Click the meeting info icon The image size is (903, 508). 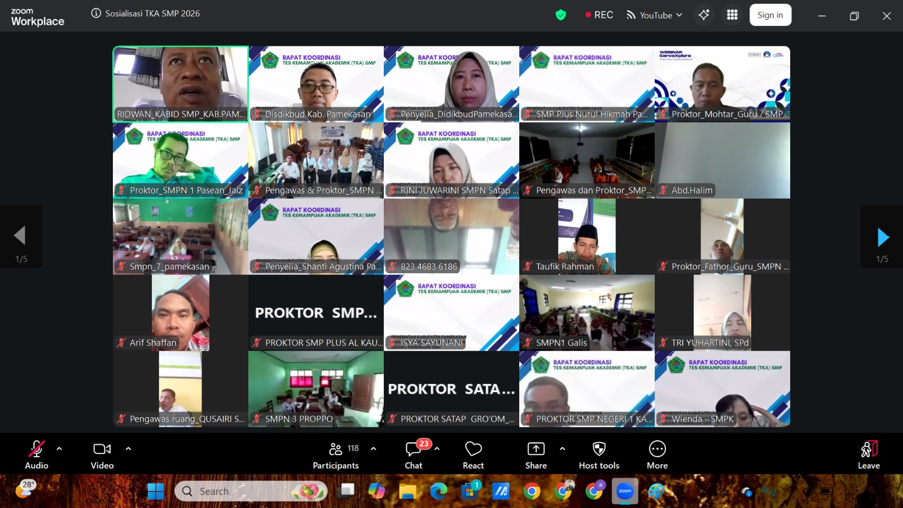coord(96,13)
